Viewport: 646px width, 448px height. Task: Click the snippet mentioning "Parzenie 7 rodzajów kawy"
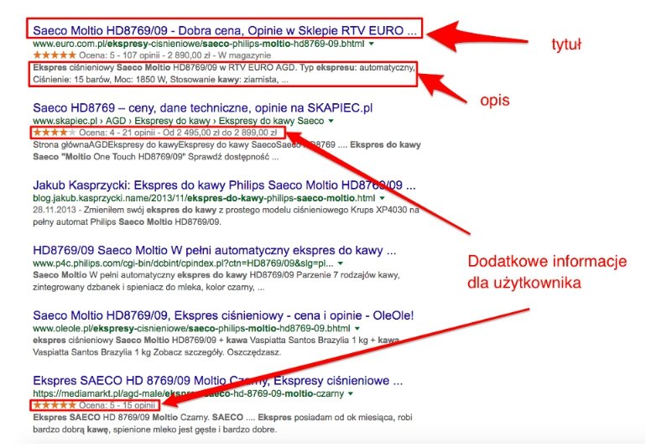[216, 281]
